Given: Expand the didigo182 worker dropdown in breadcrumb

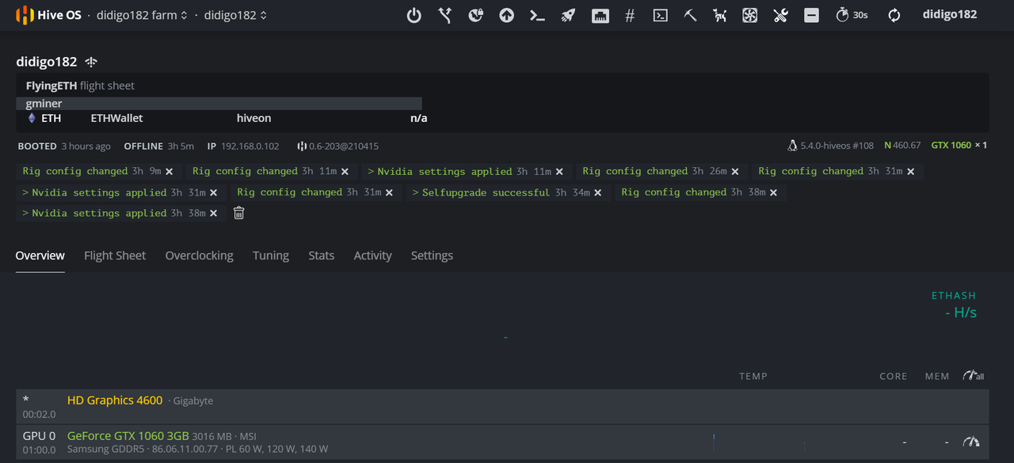Looking at the screenshot, I should (x=235, y=15).
